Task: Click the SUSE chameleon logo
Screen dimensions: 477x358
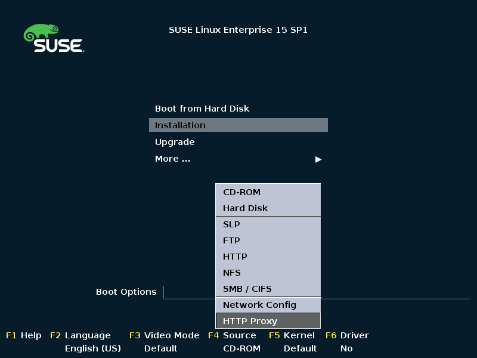Action: tap(54, 38)
